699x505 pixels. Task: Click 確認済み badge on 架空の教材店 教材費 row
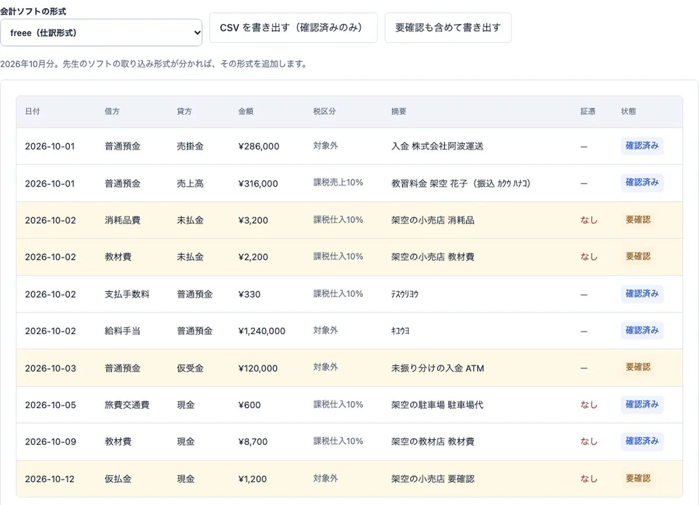(x=642, y=441)
